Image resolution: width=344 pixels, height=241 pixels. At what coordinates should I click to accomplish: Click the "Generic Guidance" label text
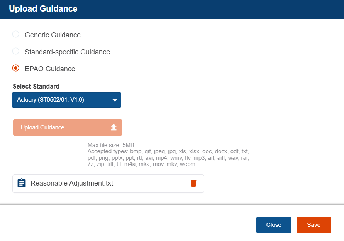click(x=53, y=35)
